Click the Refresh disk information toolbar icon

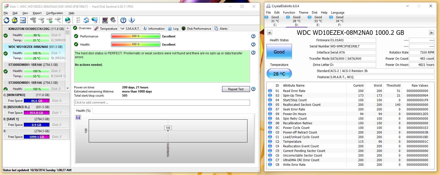coord(6,20)
